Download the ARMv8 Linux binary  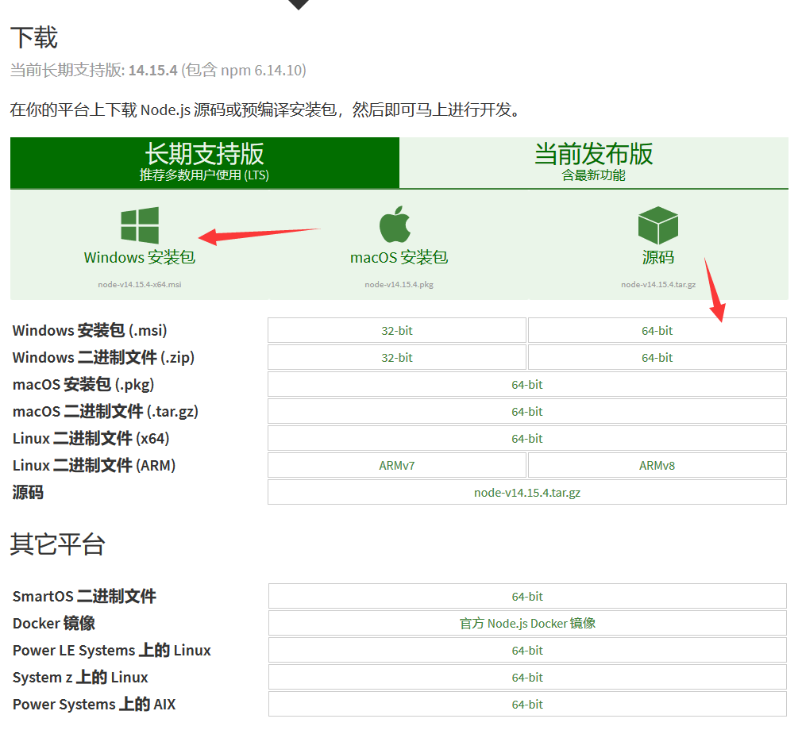[x=657, y=466]
